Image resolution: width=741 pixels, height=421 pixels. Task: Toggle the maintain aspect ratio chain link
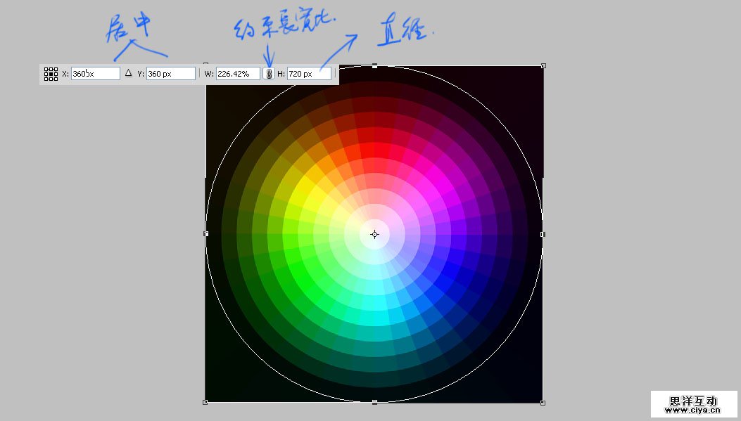(x=269, y=74)
